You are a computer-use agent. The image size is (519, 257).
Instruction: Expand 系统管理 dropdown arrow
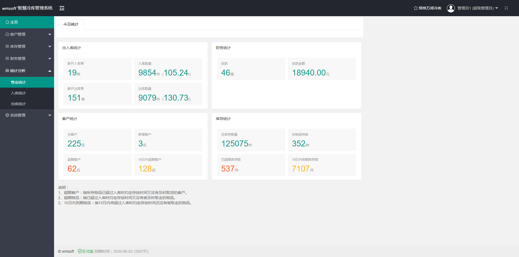(x=50, y=115)
